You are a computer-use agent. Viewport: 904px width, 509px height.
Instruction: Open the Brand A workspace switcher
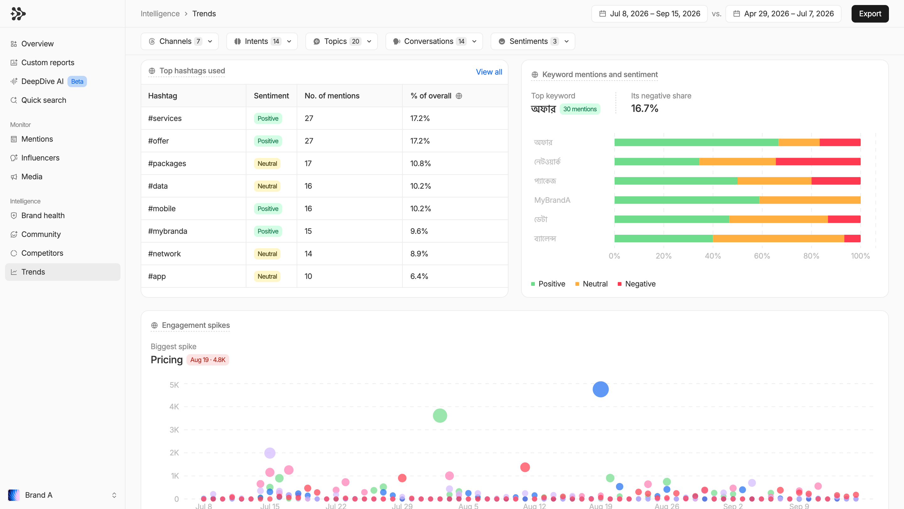(x=62, y=495)
